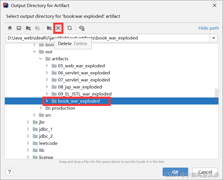Image resolution: width=223 pixels, height=180 pixels.
Task: Close the Output Directory dialog
Action: [x=215, y=5]
